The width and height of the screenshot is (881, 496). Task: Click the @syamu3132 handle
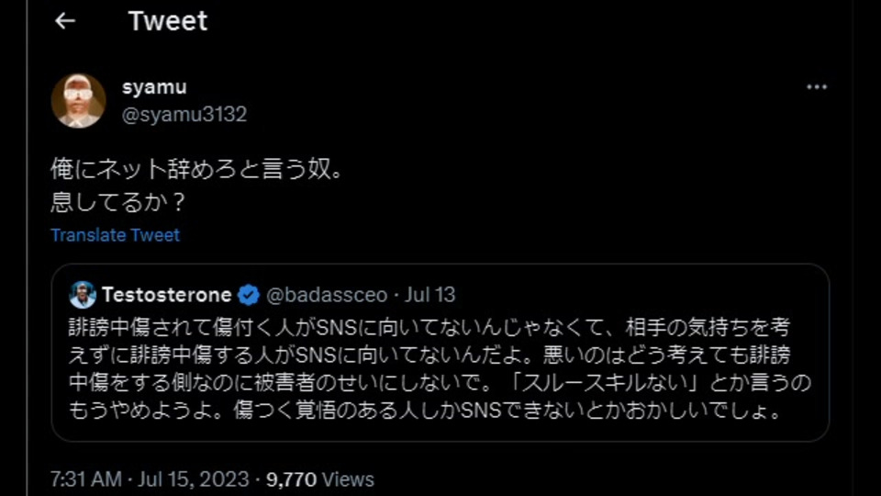pyautogui.click(x=184, y=115)
